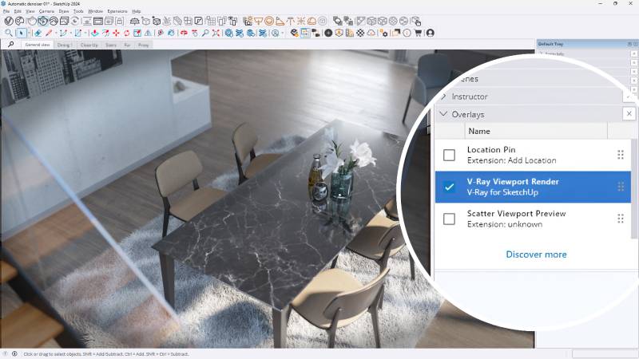Screen dimensions: 639x359
Task: Click the drag handle of Location Pin row
Action: 621,155
